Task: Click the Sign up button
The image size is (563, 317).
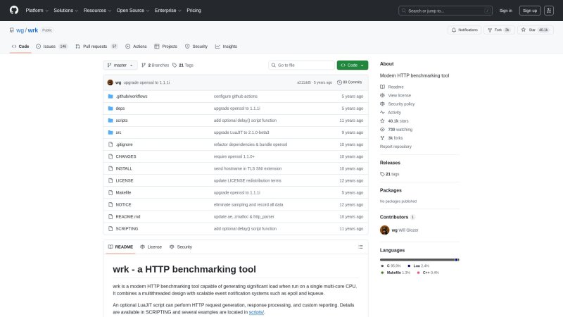Action: pos(529,11)
